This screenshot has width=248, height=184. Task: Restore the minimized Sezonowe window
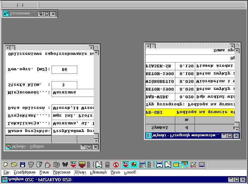click(41, 14)
